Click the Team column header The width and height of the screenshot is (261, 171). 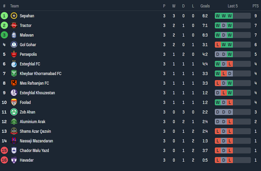14,6
